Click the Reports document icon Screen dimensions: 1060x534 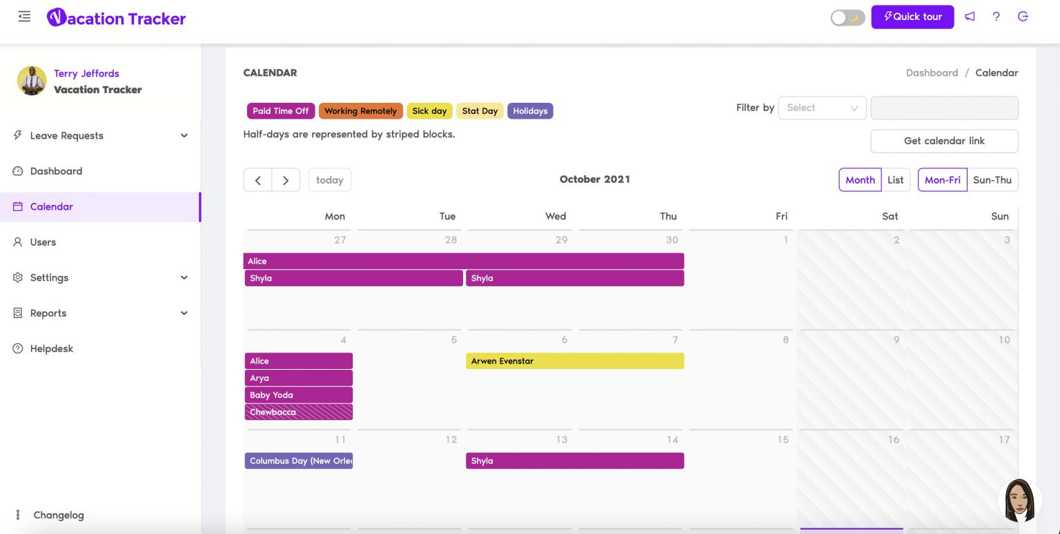click(x=18, y=313)
